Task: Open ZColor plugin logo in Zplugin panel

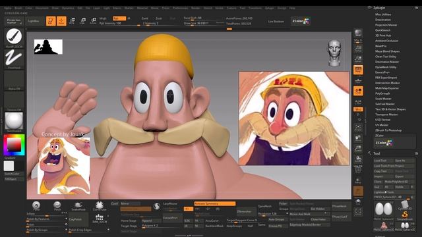Action: pos(384,143)
